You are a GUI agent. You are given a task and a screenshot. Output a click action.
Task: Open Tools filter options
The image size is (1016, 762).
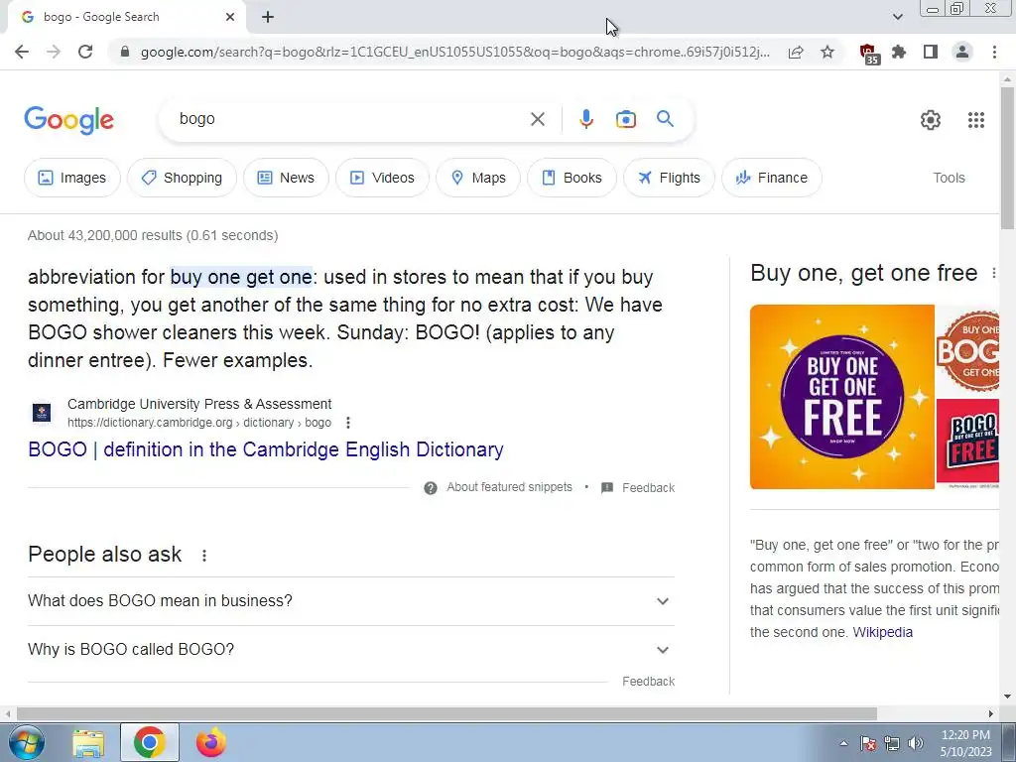(x=949, y=178)
